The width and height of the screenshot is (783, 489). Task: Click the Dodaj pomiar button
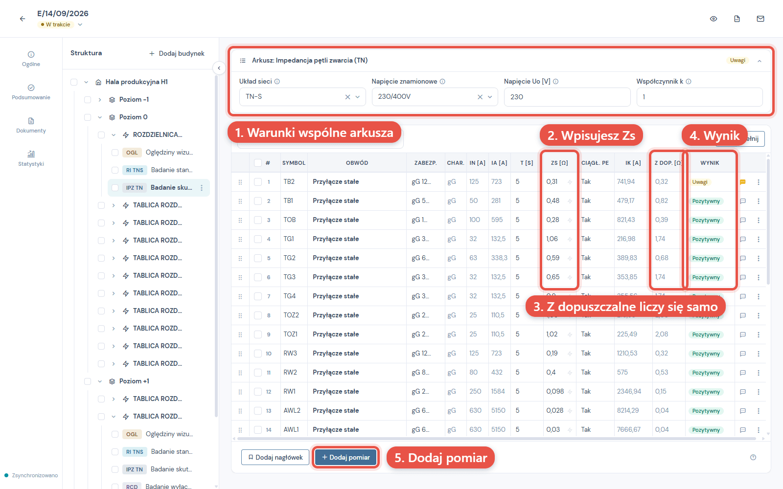346,457
